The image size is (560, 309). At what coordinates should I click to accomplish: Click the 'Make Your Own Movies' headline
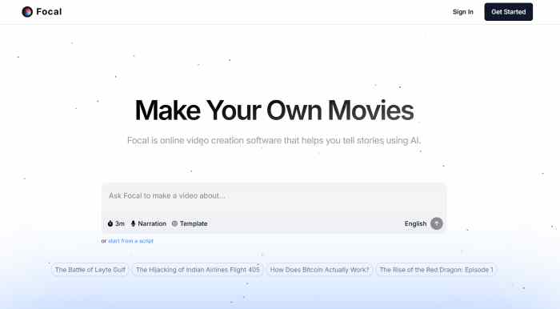[274, 110]
